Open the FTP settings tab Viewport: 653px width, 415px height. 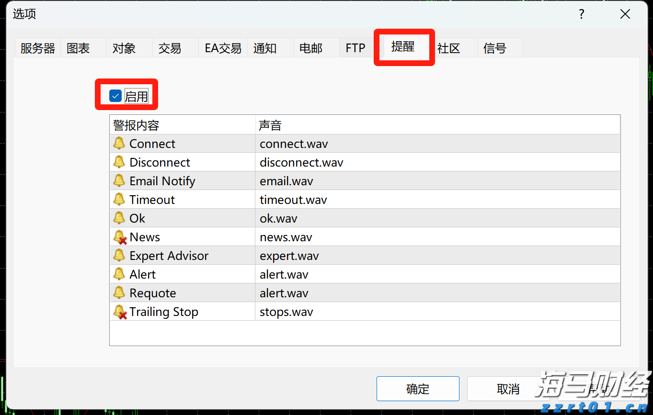[x=355, y=48]
